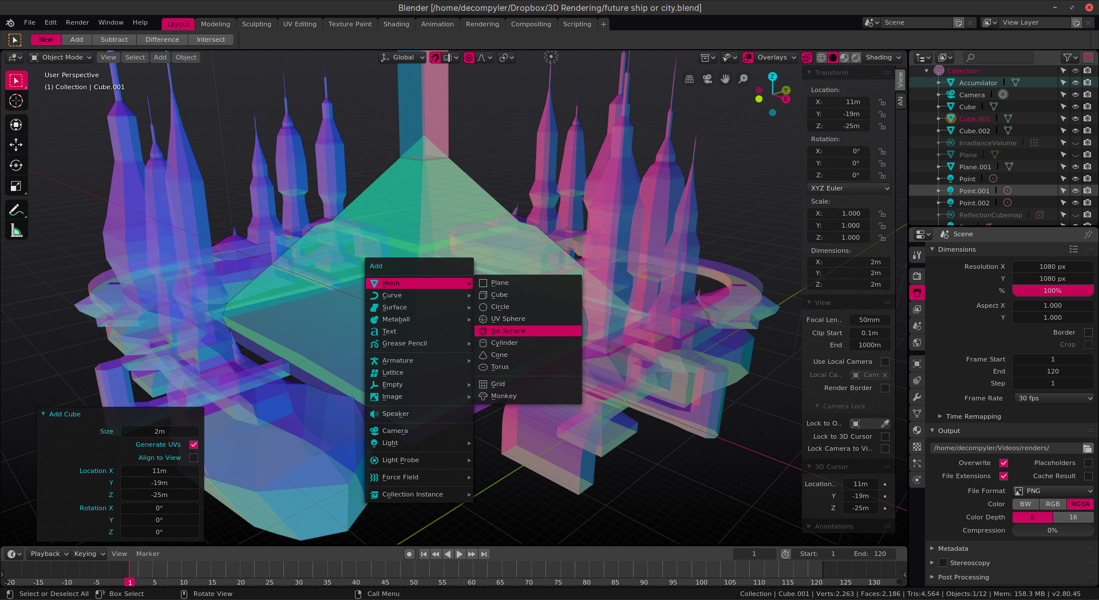The image size is (1099, 600).
Task: Choose Monkey from Mesh submenu
Action: [528, 396]
